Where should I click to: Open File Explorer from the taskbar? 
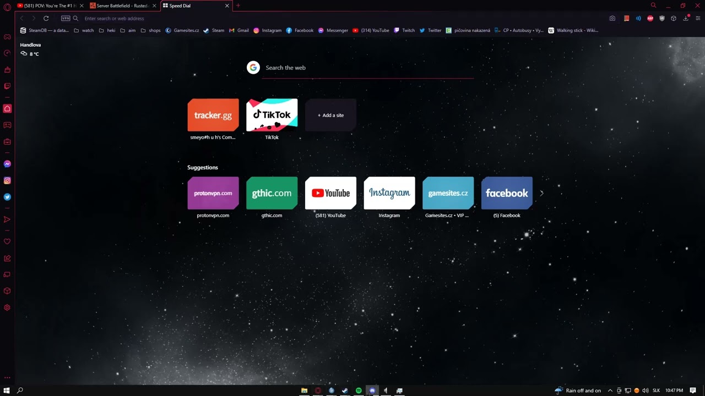pos(304,391)
